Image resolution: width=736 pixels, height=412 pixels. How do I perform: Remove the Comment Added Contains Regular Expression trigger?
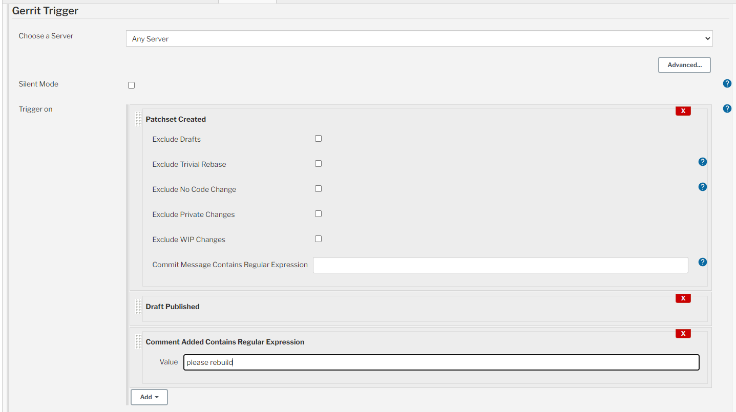pyautogui.click(x=683, y=334)
